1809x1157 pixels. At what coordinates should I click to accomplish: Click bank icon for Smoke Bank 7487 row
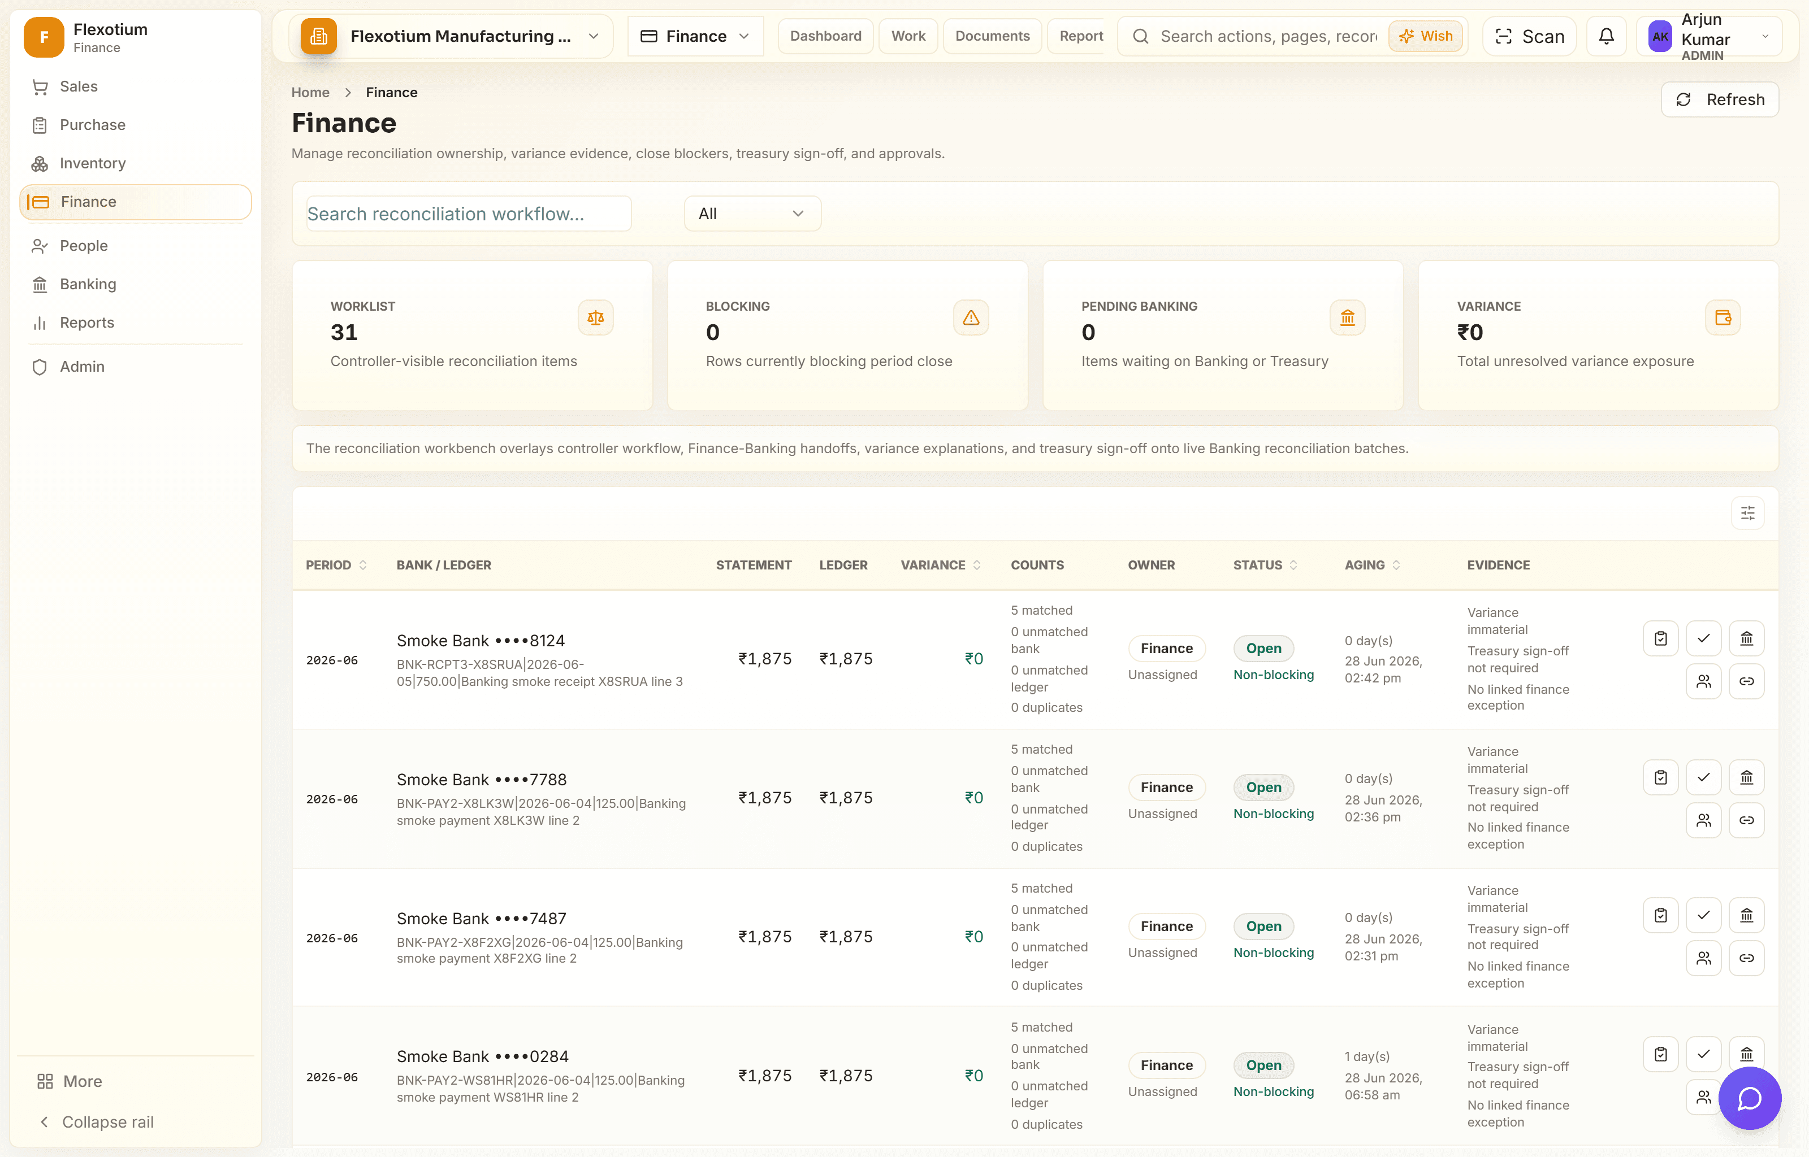click(1747, 916)
